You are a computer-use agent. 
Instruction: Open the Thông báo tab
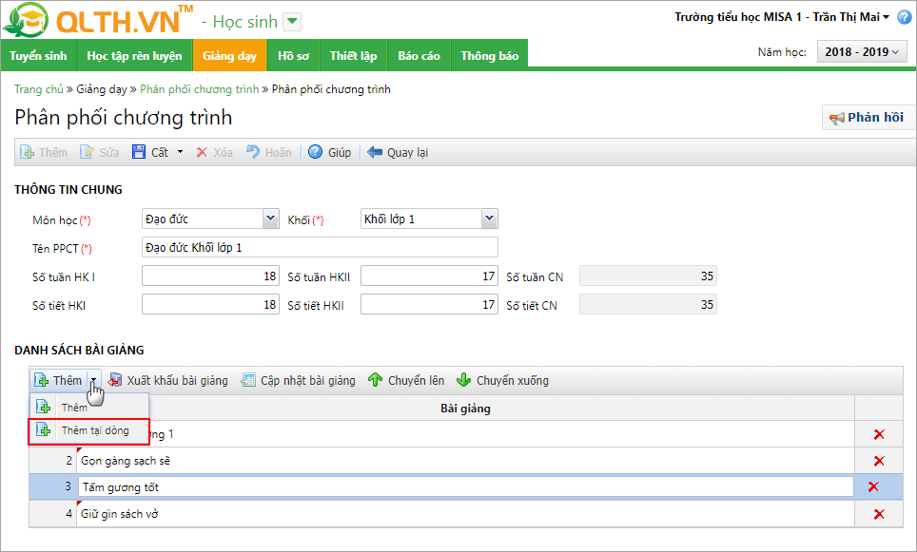coord(490,55)
